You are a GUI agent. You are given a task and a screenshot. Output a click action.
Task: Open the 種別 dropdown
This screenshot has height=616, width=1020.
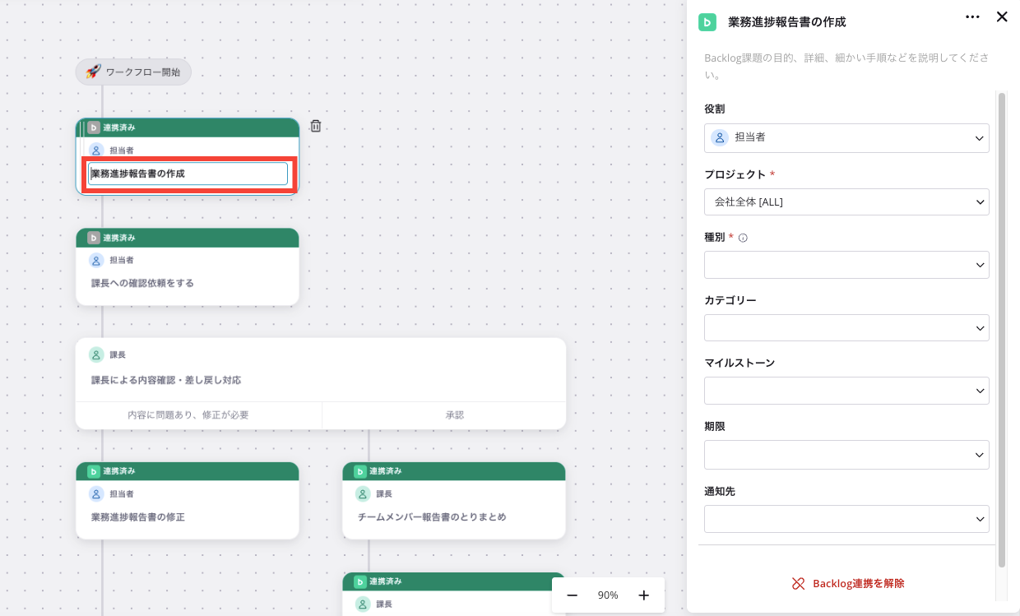pyautogui.click(x=846, y=265)
